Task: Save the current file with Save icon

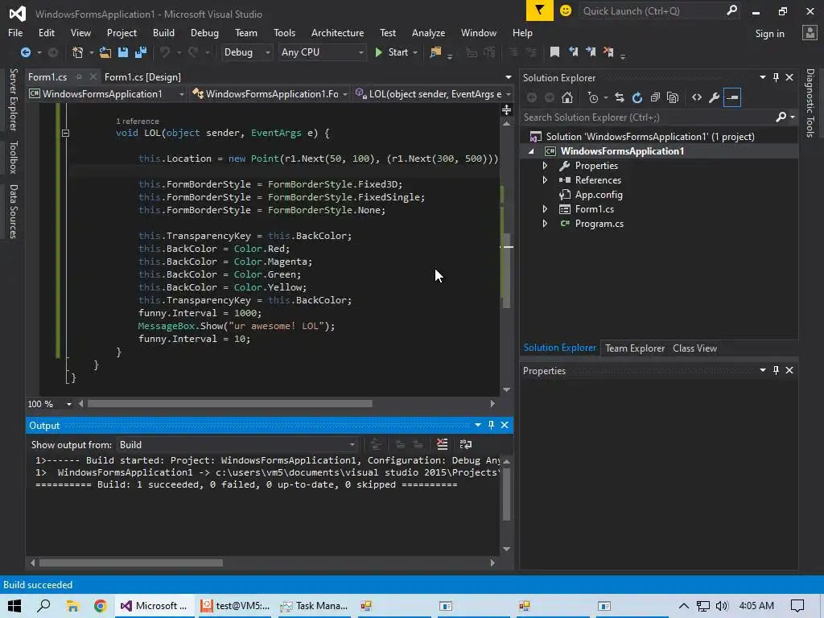Action: pyautogui.click(x=123, y=52)
